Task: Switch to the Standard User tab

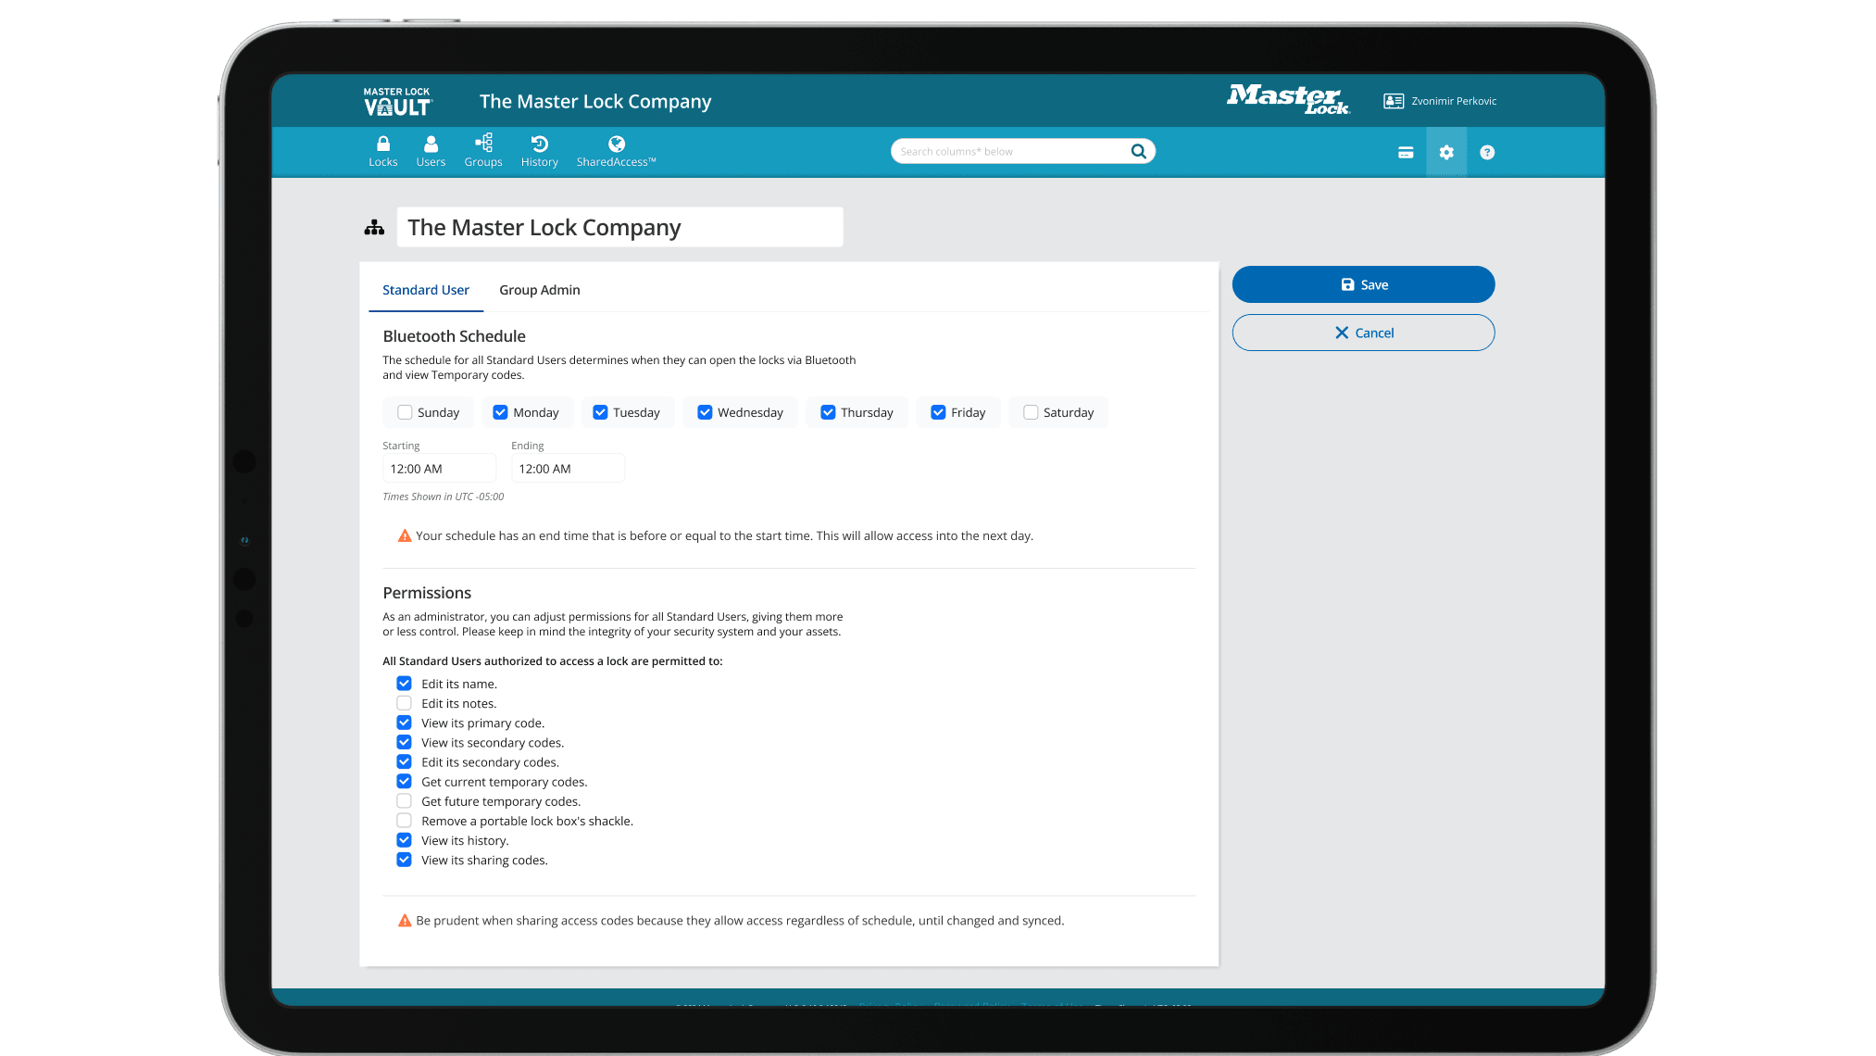Action: pyautogui.click(x=426, y=290)
